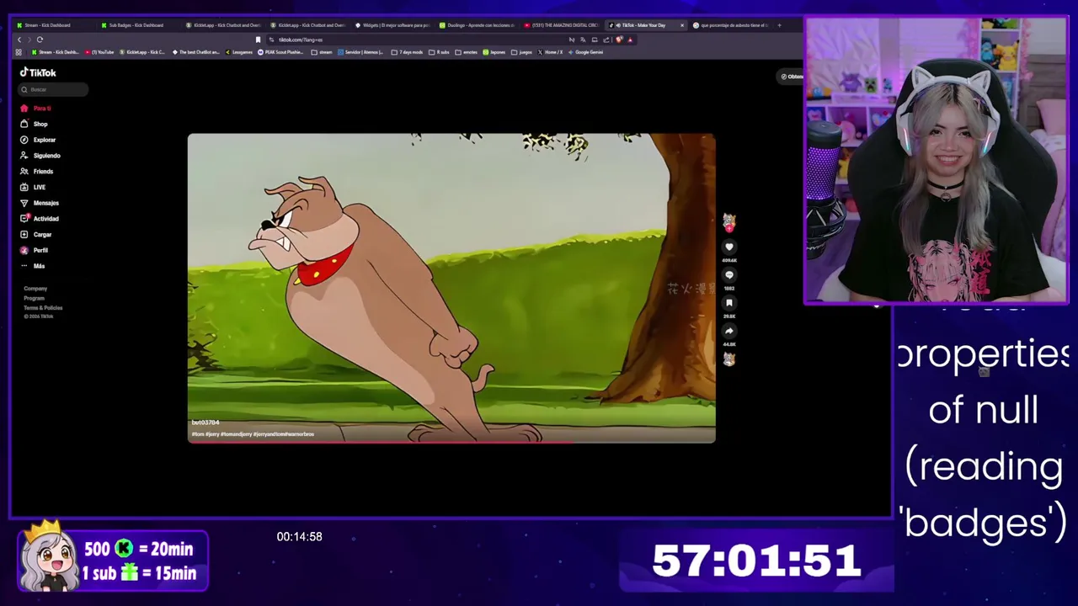Click the Obtener app button

click(792, 77)
